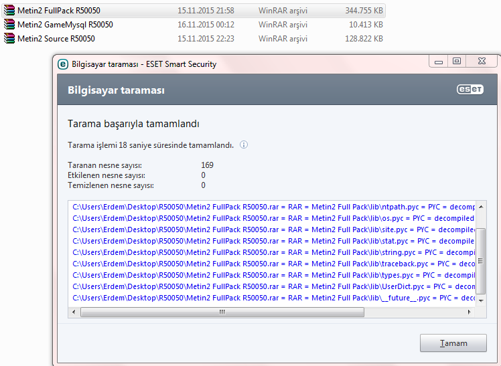The height and width of the screenshot is (366, 501).
Task: Click the horizontal scrollbar thumb
Action: 222,312
